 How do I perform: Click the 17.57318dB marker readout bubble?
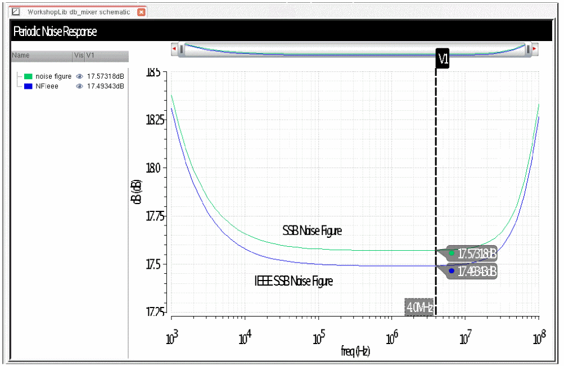(472, 254)
